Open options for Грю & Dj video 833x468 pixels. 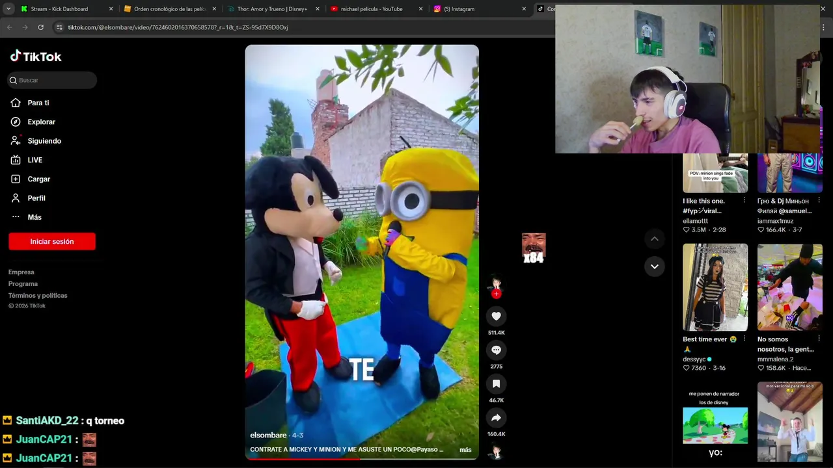(x=819, y=200)
